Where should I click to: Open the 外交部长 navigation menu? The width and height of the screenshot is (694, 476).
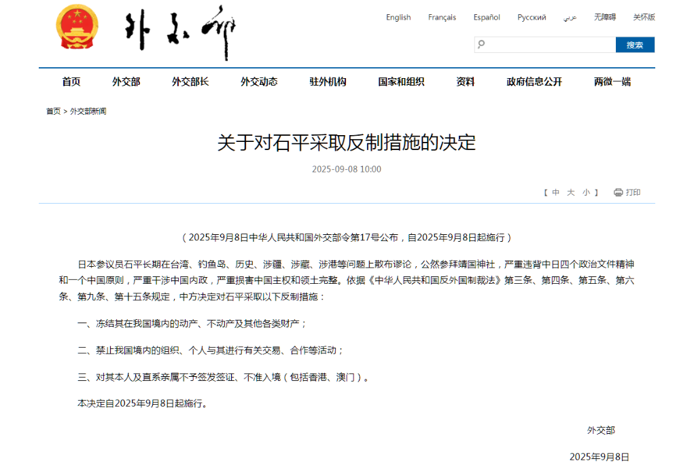190,81
